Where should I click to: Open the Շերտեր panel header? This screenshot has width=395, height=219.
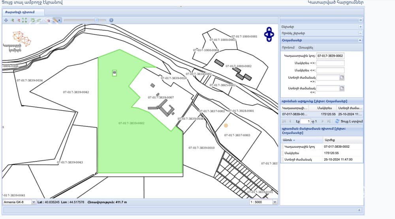pyautogui.click(x=322, y=27)
